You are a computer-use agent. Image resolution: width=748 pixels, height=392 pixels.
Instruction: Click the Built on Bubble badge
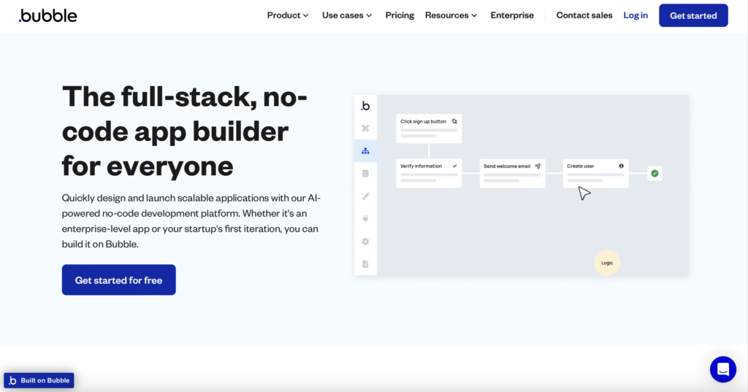[39, 380]
